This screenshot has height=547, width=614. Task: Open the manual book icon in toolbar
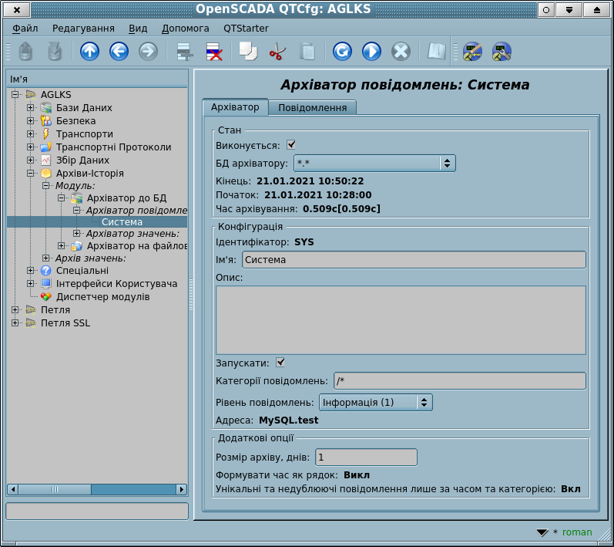(437, 52)
